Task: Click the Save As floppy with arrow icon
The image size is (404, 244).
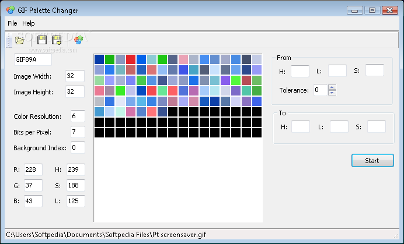Action: click(x=57, y=40)
